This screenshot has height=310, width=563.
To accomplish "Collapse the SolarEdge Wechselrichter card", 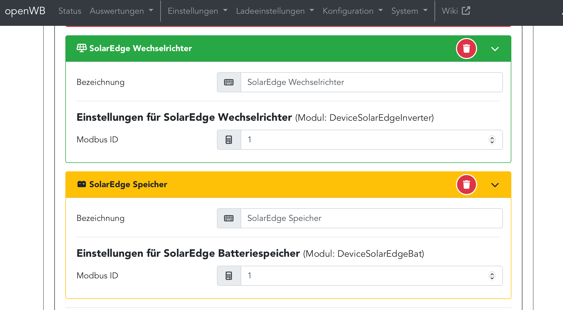I will 495,49.
